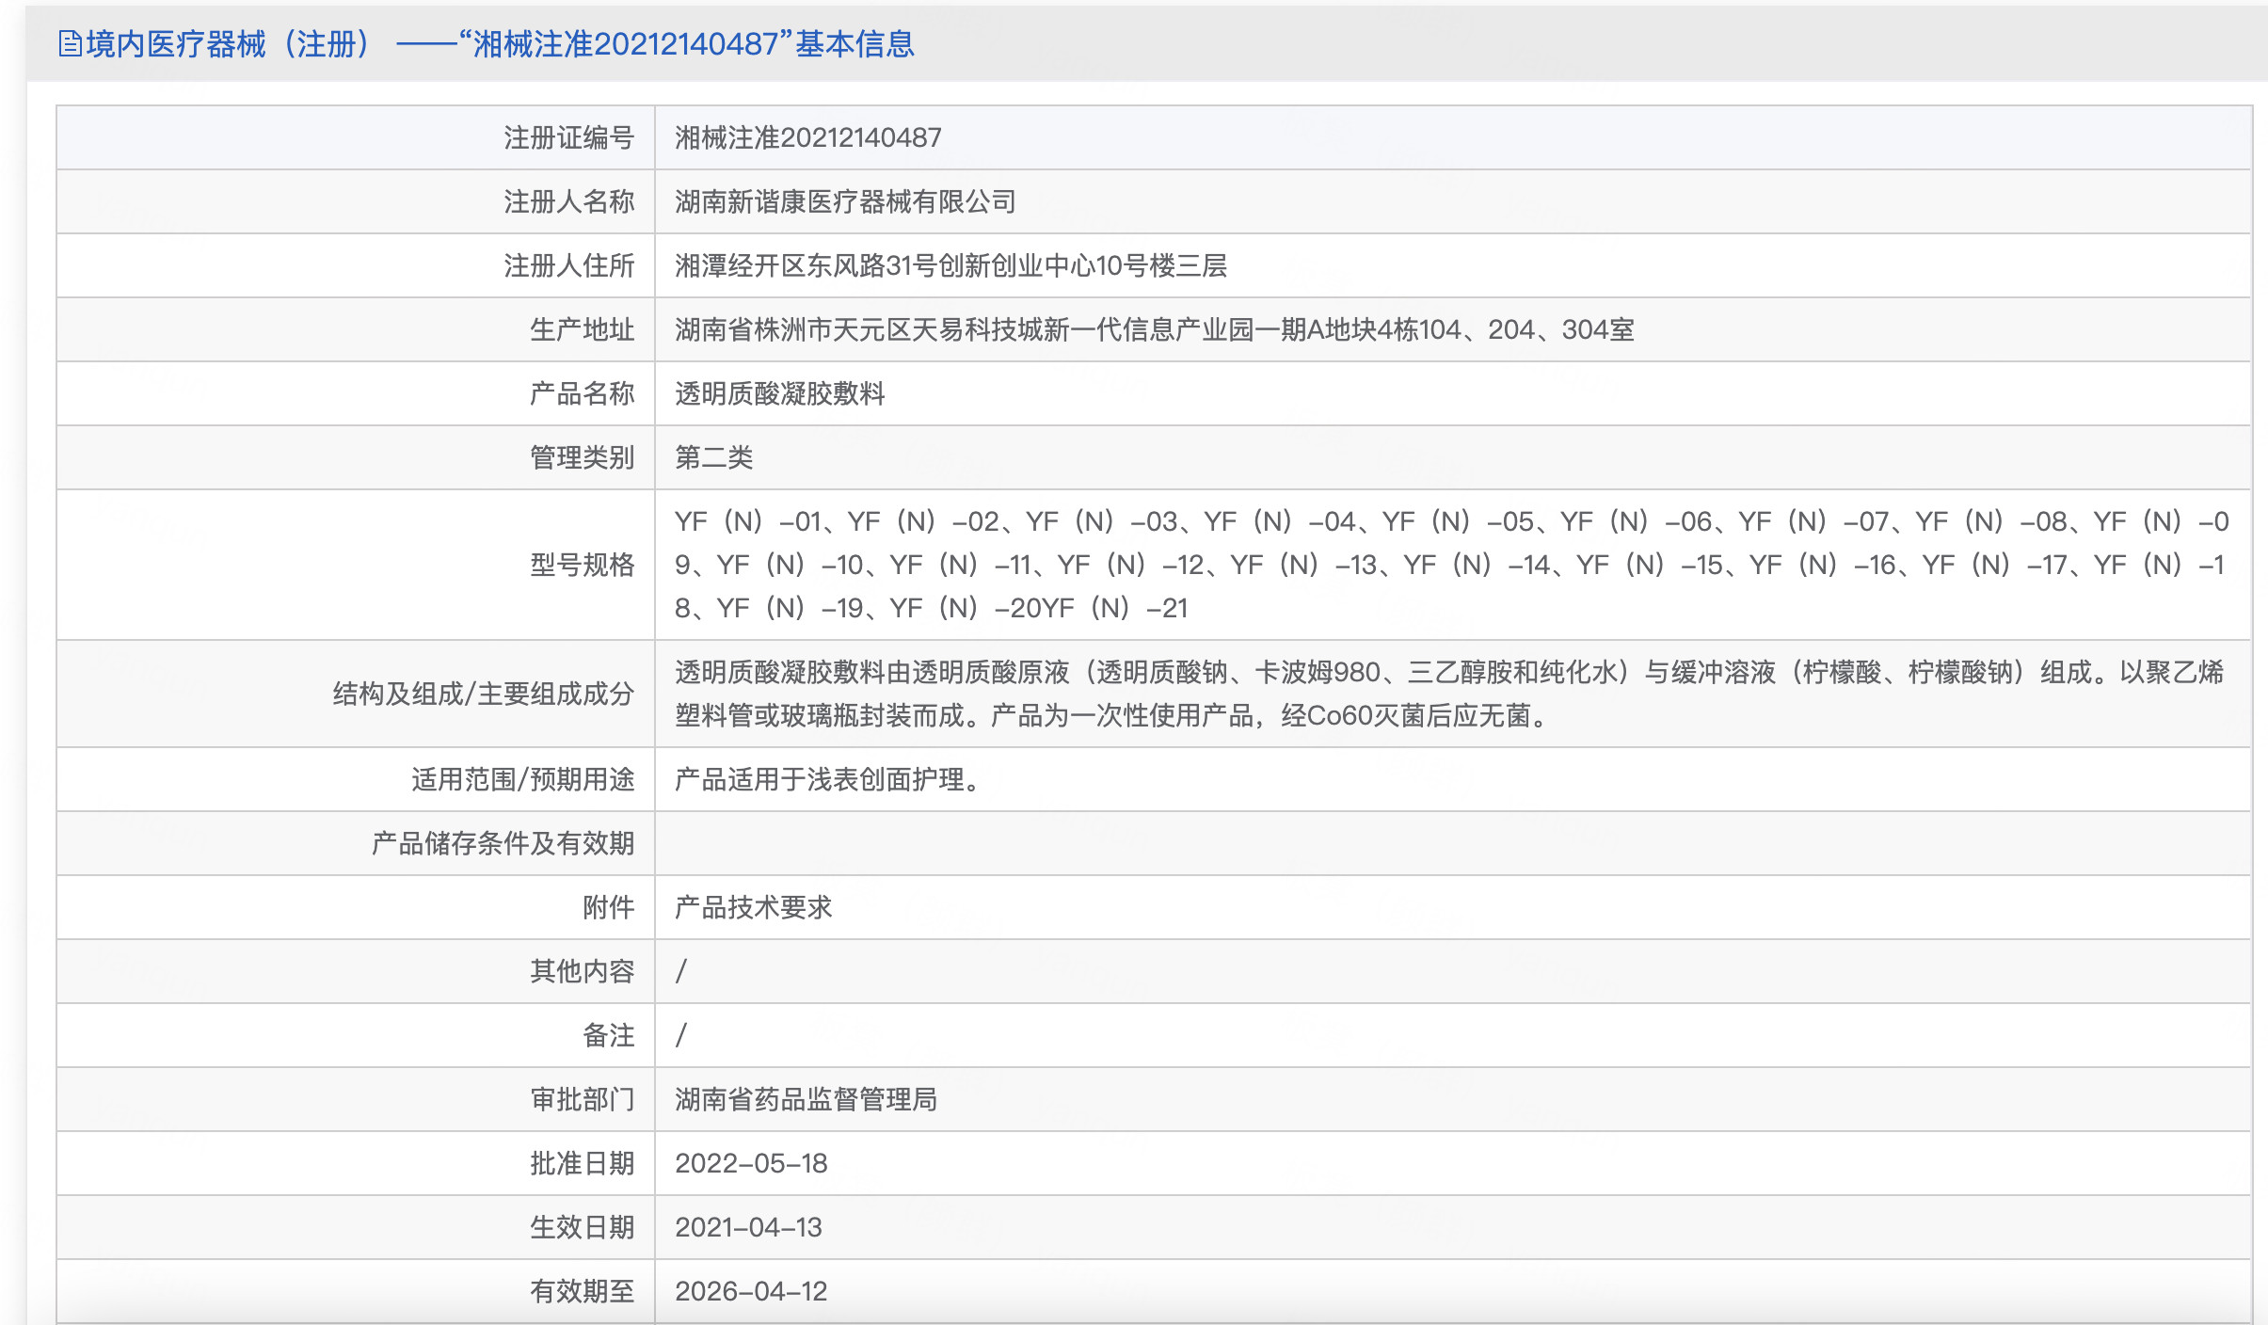Open the 产品技术要求 attachment
This screenshot has height=1325, width=2268.
click(x=753, y=907)
